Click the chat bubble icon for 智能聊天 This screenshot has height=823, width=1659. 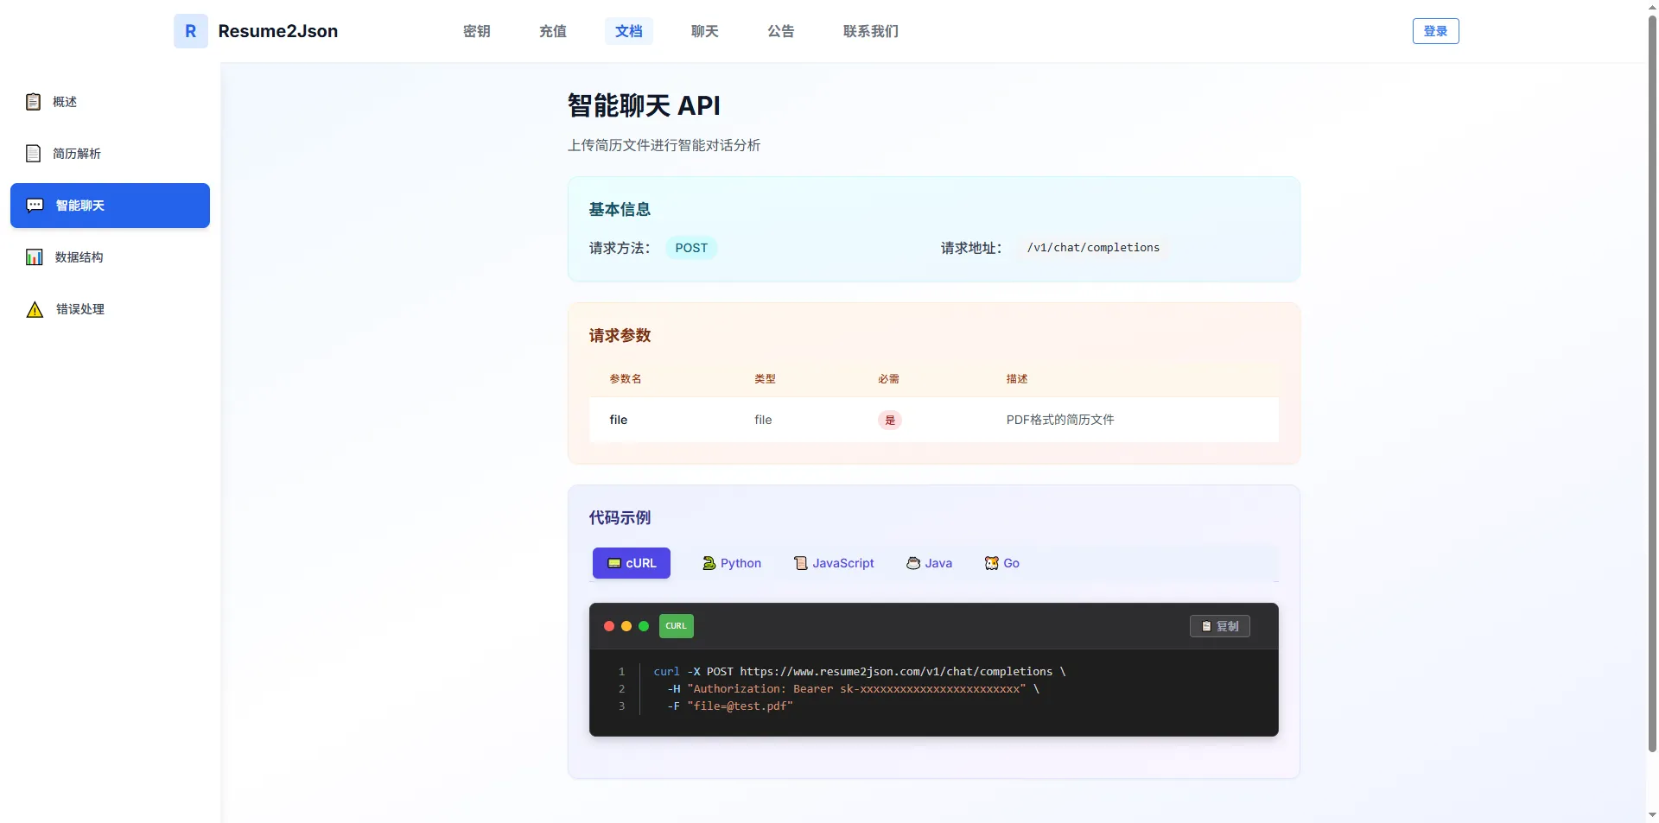pyautogui.click(x=35, y=206)
